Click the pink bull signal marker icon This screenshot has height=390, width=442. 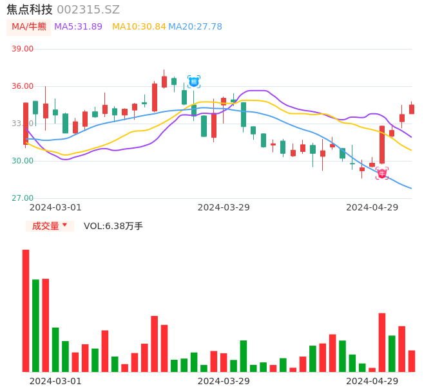[x=382, y=173]
